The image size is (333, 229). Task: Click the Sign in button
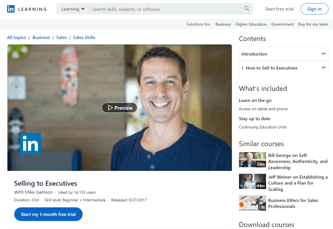pos(314,9)
